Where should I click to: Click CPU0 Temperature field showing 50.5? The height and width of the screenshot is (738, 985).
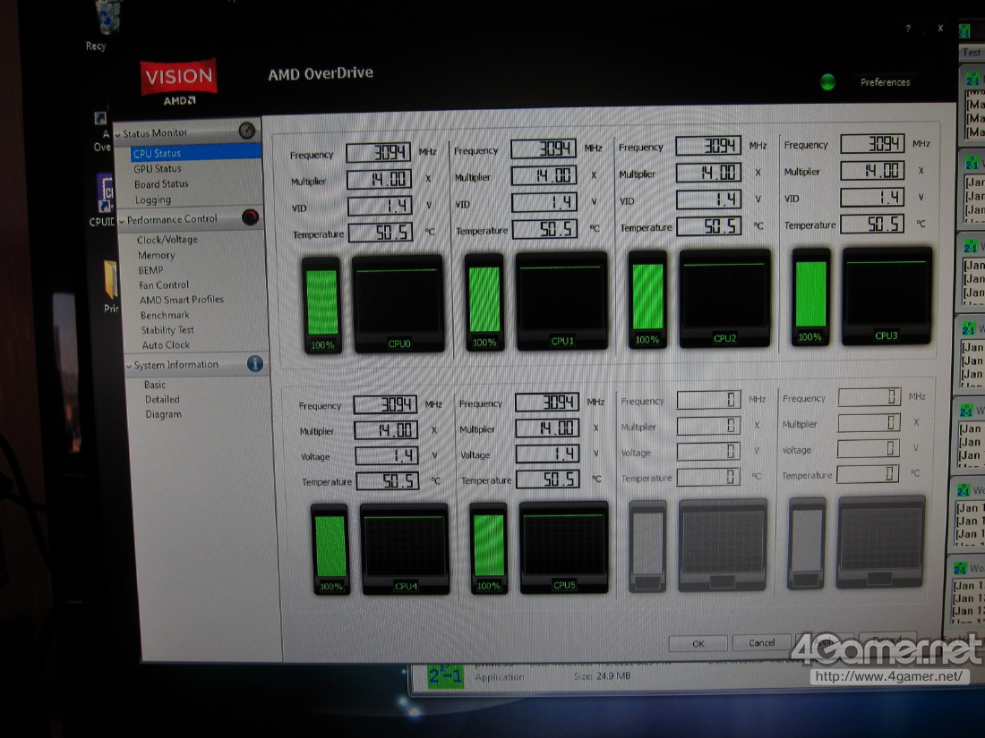point(381,232)
